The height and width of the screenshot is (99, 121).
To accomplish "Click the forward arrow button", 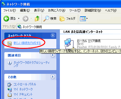I will click(x=25, y=19).
